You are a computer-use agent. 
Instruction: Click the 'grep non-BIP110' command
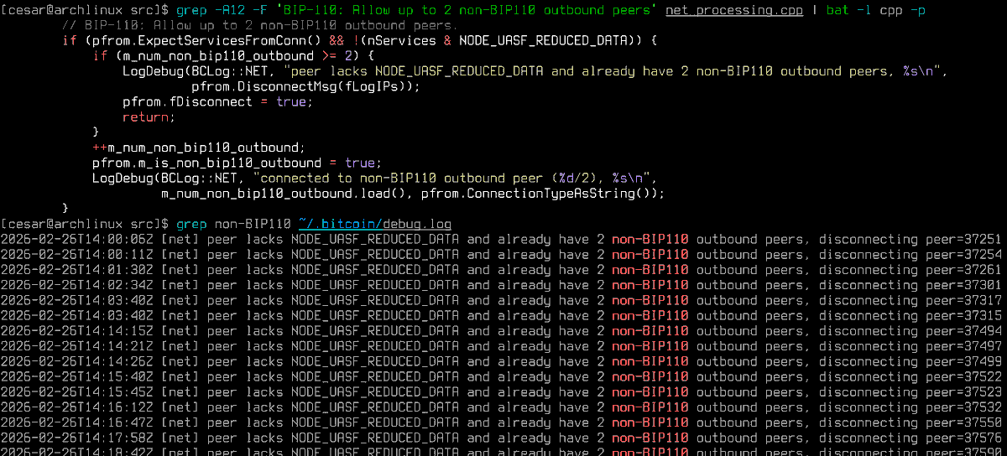pos(232,224)
